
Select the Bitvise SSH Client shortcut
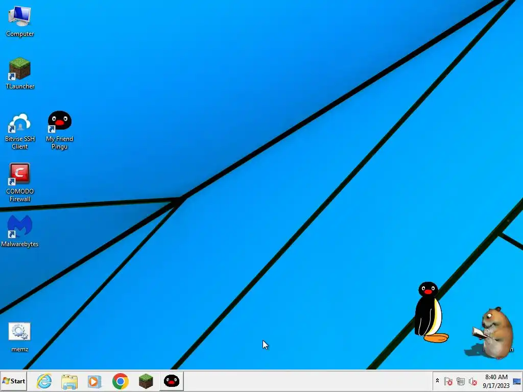click(x=20, y=131)
